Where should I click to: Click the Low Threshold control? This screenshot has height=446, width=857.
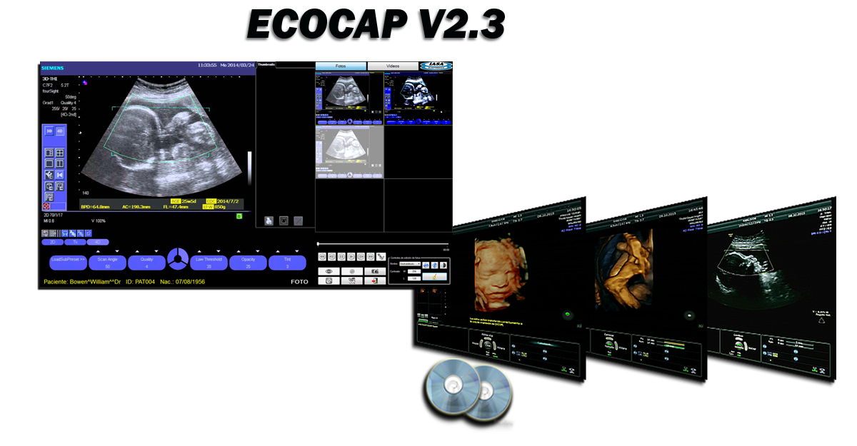point(209,263)
